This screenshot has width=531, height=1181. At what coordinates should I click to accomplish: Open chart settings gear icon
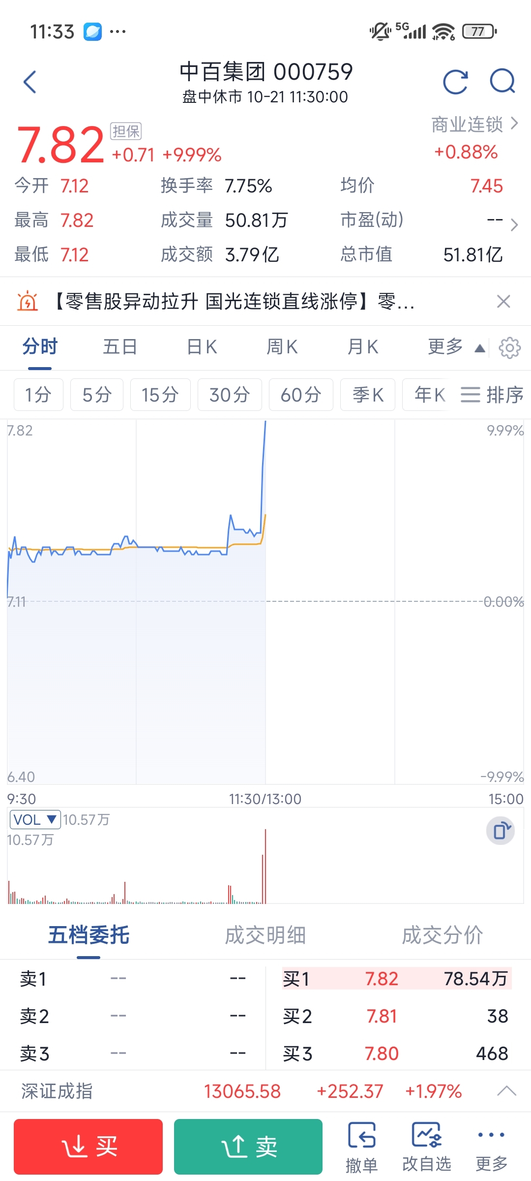click(509, 348)
